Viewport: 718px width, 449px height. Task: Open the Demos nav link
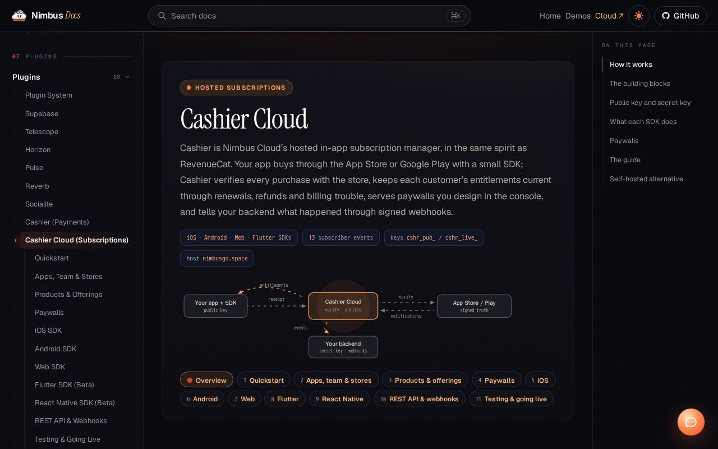578,16
